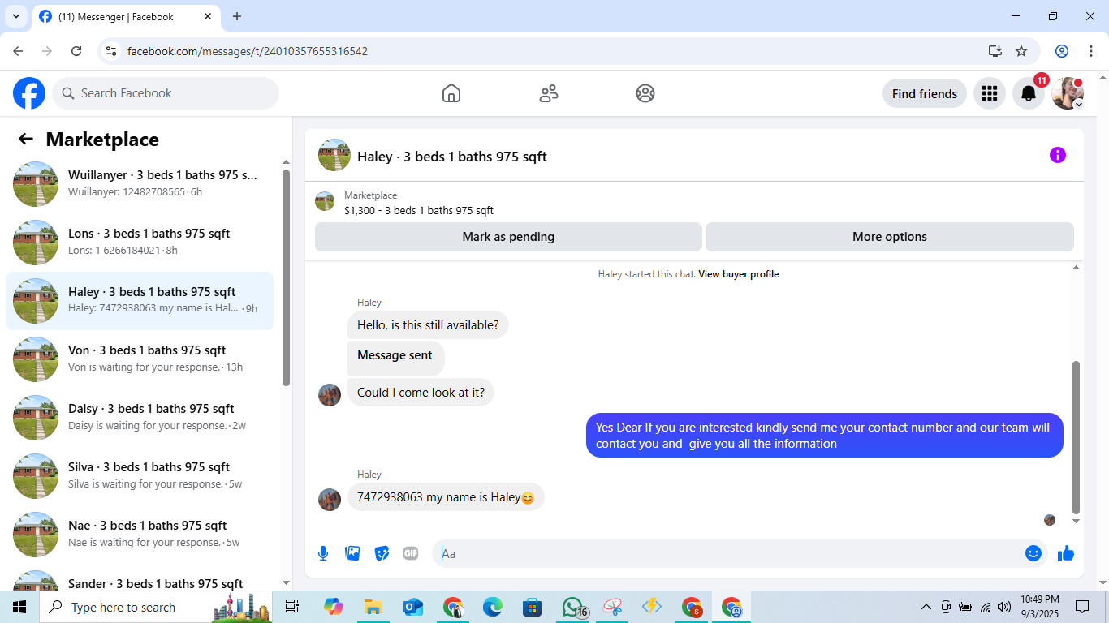Open the Chrome profile icon
Image resolution: width=1109 pixels, height=623 pixels.
tap(1062, 51)
